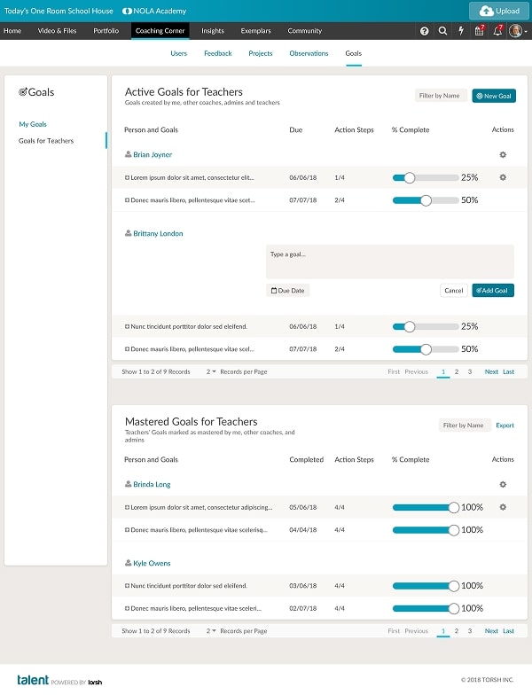Screen dimensions: 532x695
Task: Click the Export link
Action: coord(505,426)
